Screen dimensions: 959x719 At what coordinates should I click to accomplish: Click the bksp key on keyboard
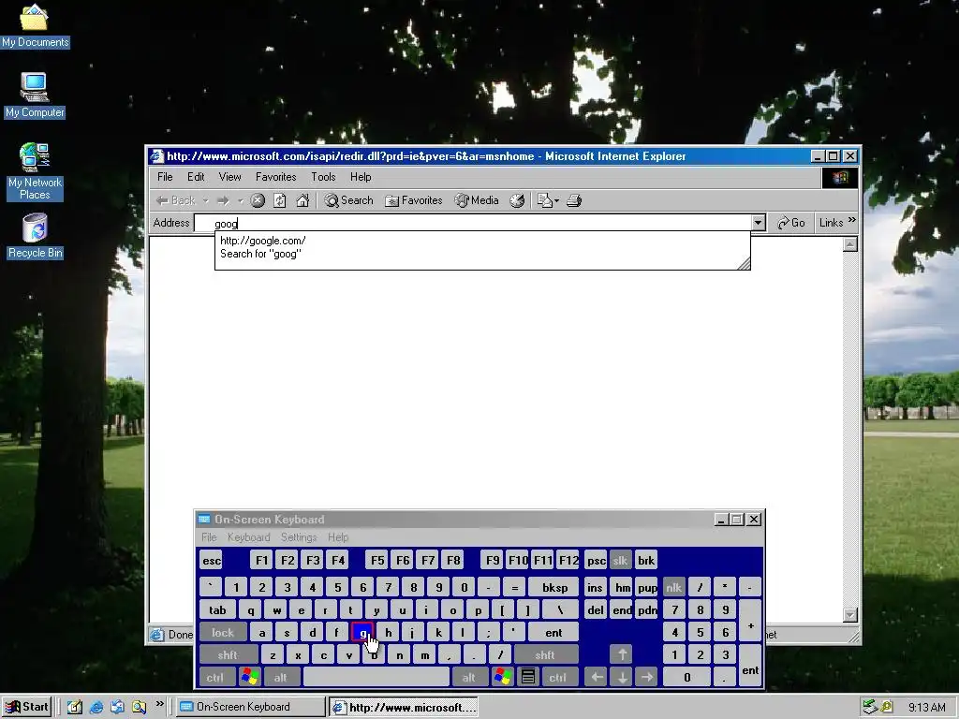pos(554,588)
